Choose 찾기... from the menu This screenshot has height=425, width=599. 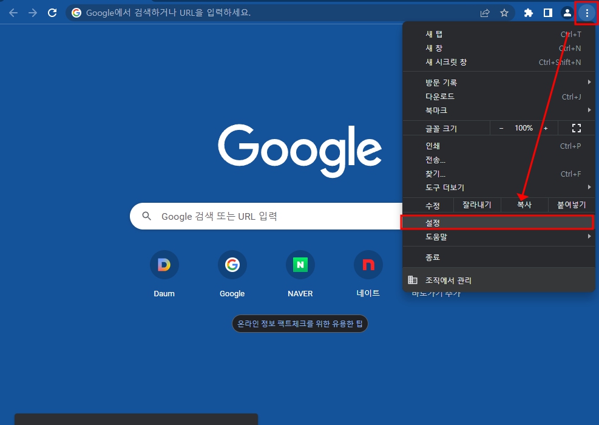(x=499, y=174)
